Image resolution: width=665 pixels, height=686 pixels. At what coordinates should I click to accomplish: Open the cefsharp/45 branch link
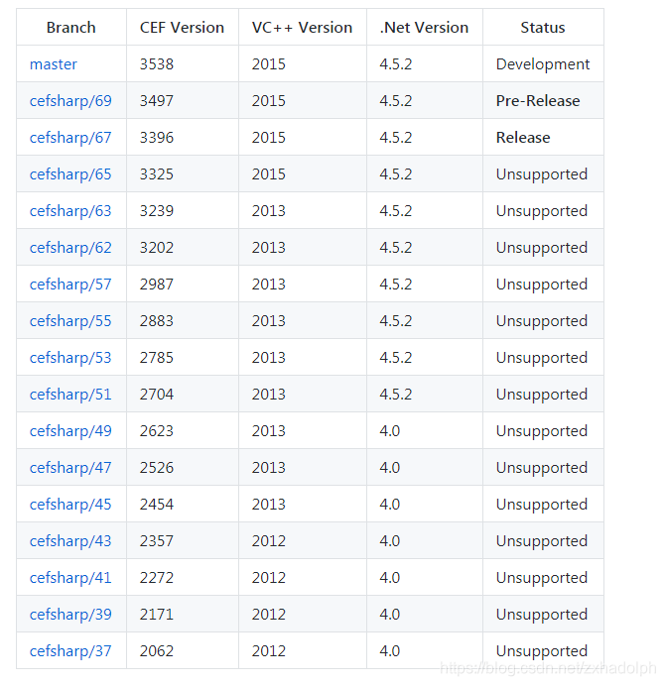pyautogui.click(x=70, y=506)
